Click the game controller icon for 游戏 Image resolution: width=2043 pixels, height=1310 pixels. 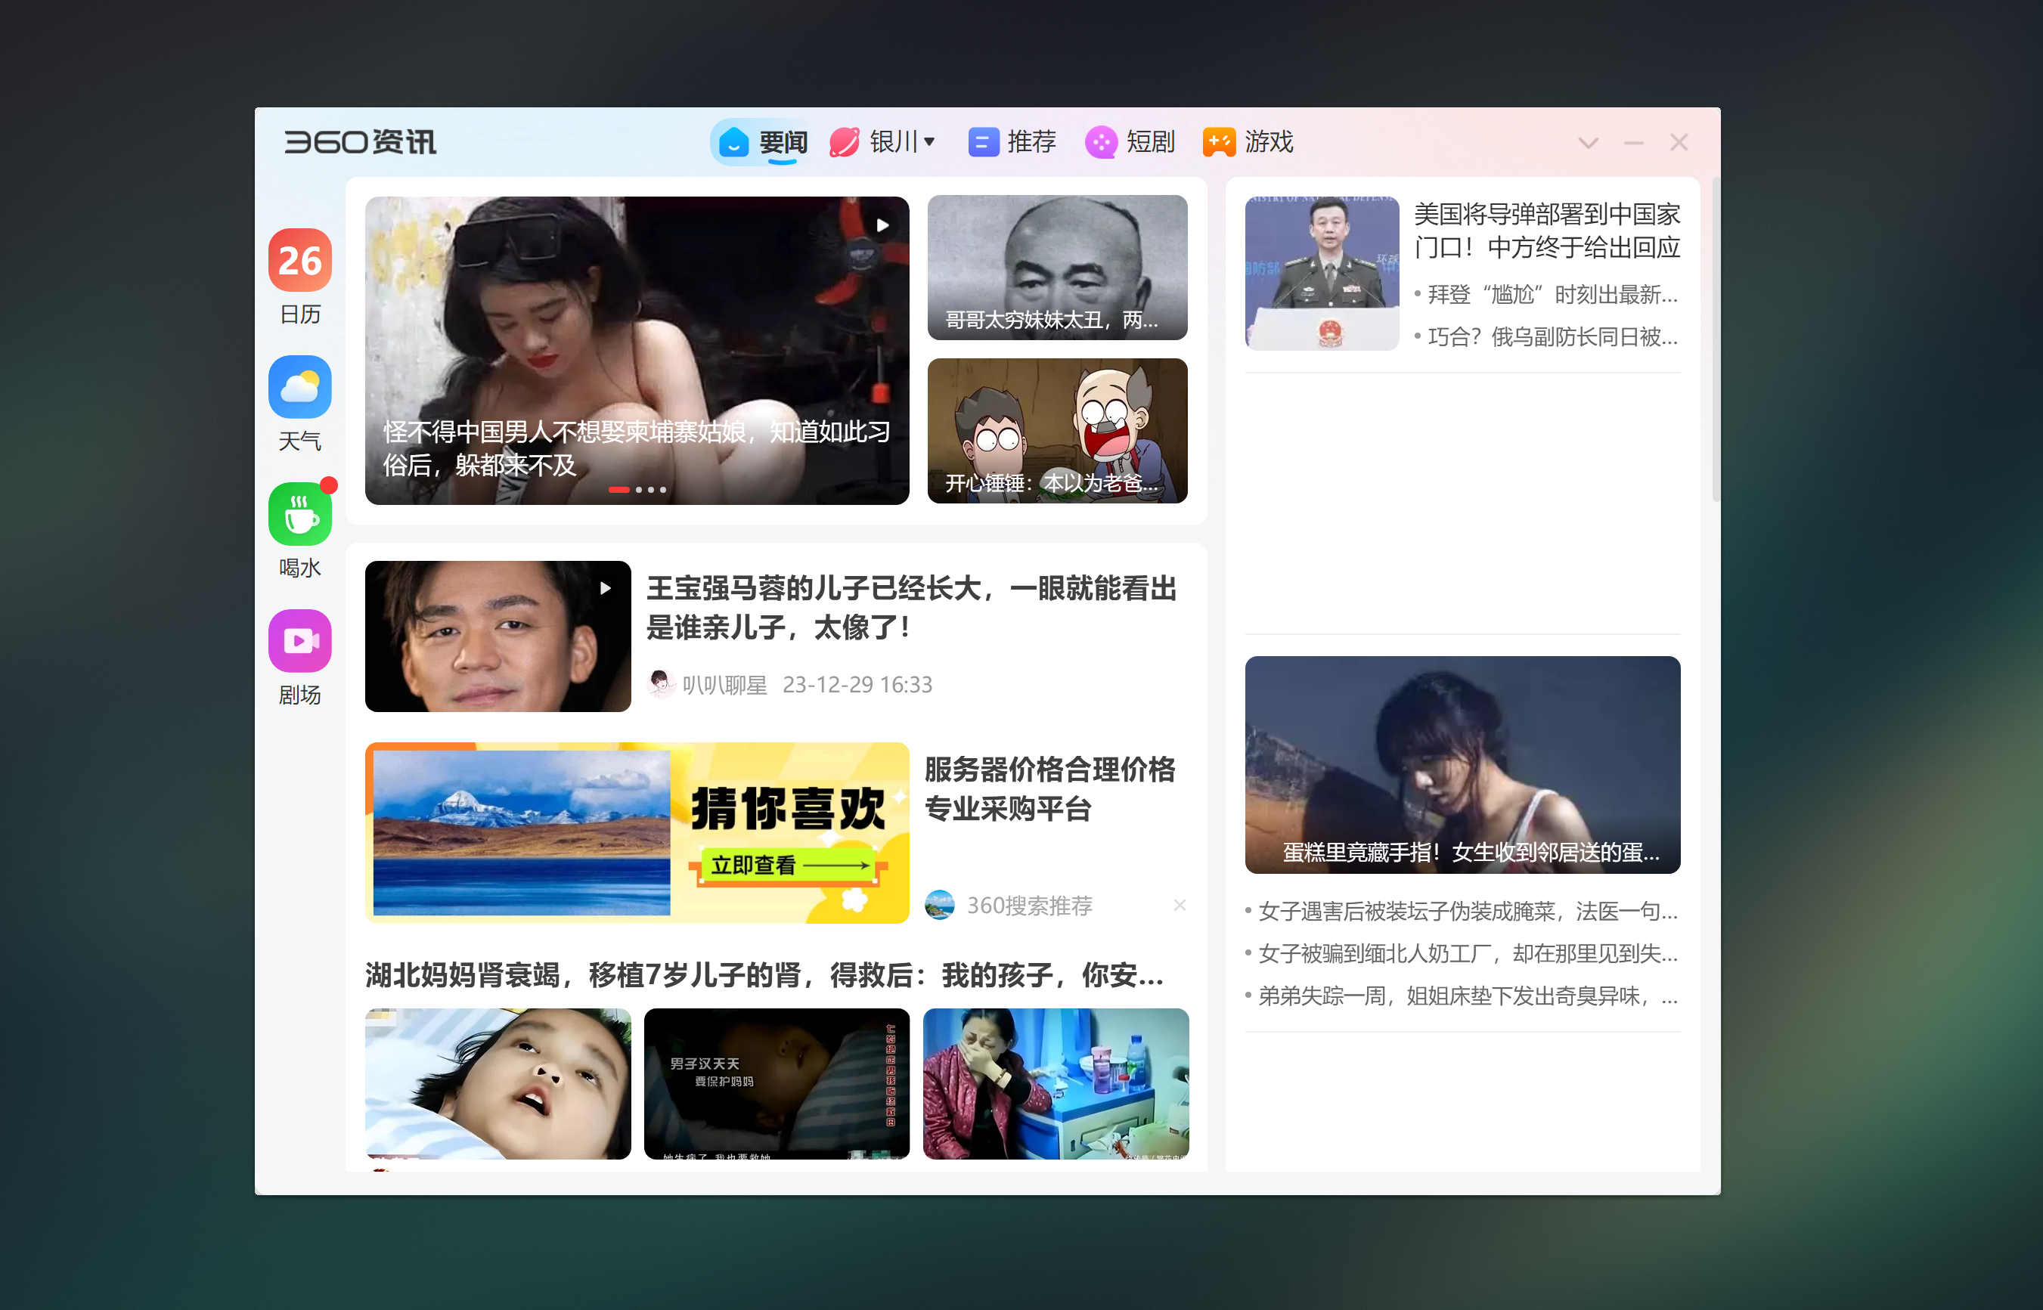click(x=1219, y=142)
